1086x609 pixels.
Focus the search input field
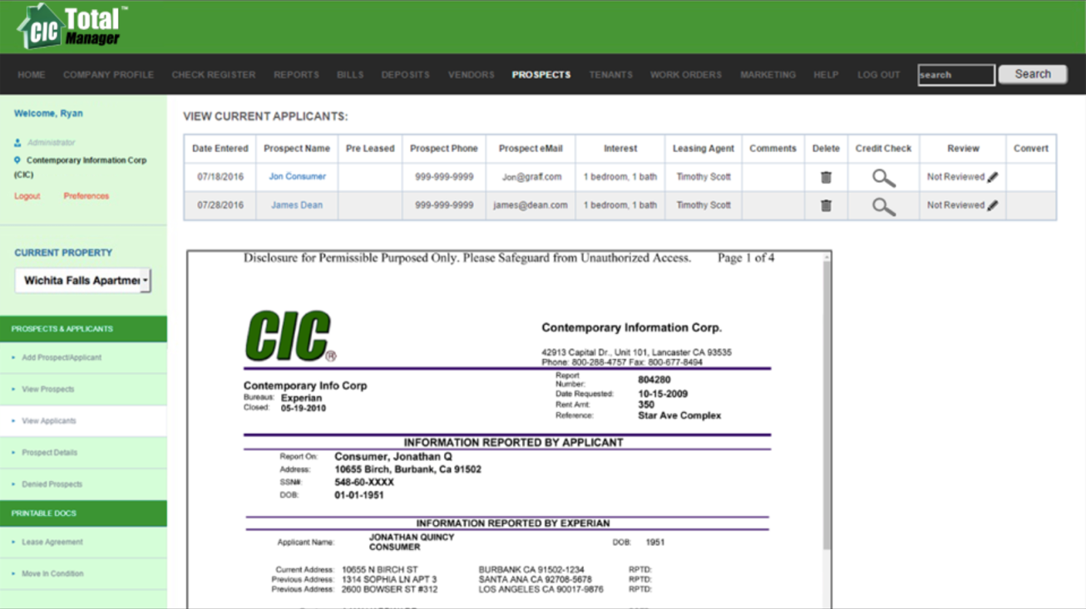[956, 75]
